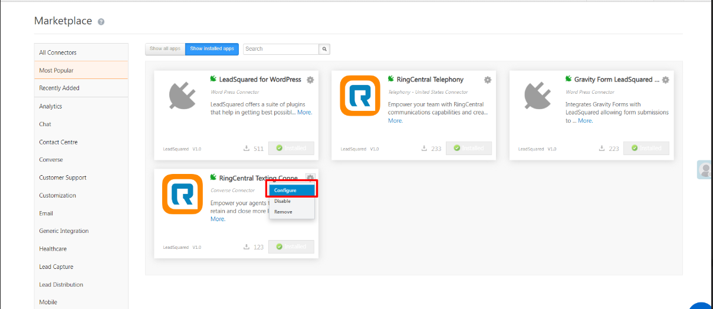Select Contact Centre category
This screenshot has width=713, height=309.
pyautogui.click(x=81, y=142)
